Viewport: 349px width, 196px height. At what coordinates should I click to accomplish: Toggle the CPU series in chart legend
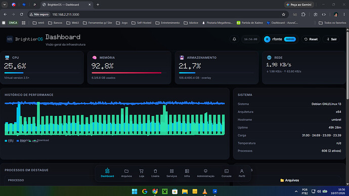pyautogui.click(x=9, y=141)
